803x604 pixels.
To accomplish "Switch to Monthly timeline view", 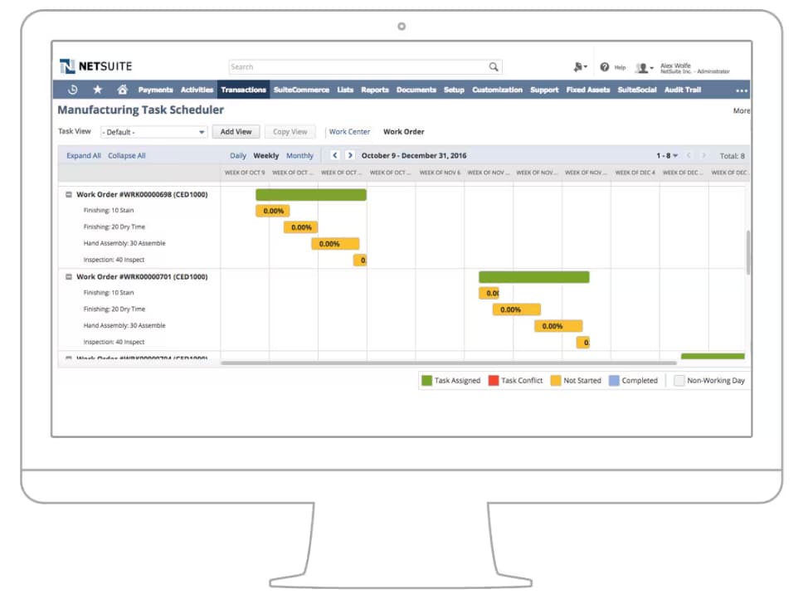I will tap(299, 156).
